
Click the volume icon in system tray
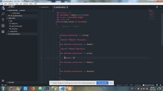click(144, 89)
